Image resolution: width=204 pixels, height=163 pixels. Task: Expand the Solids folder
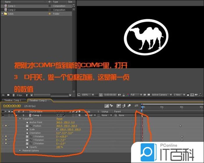(x=2, y=13)
